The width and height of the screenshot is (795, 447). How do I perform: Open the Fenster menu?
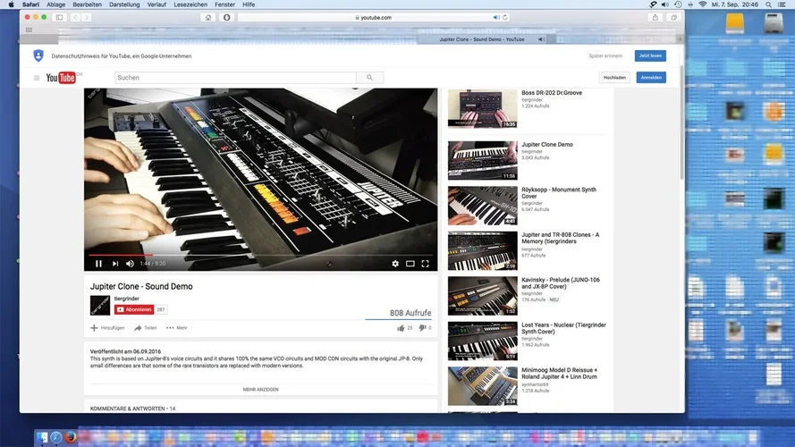tap(224, 4)
